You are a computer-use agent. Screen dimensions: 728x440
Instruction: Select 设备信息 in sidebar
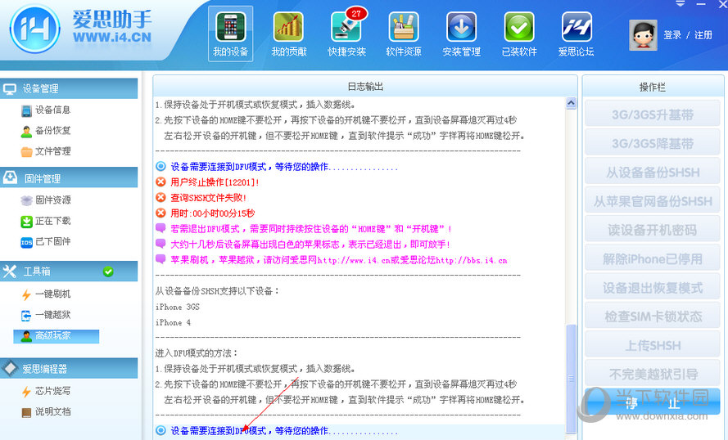coord(46,110)
